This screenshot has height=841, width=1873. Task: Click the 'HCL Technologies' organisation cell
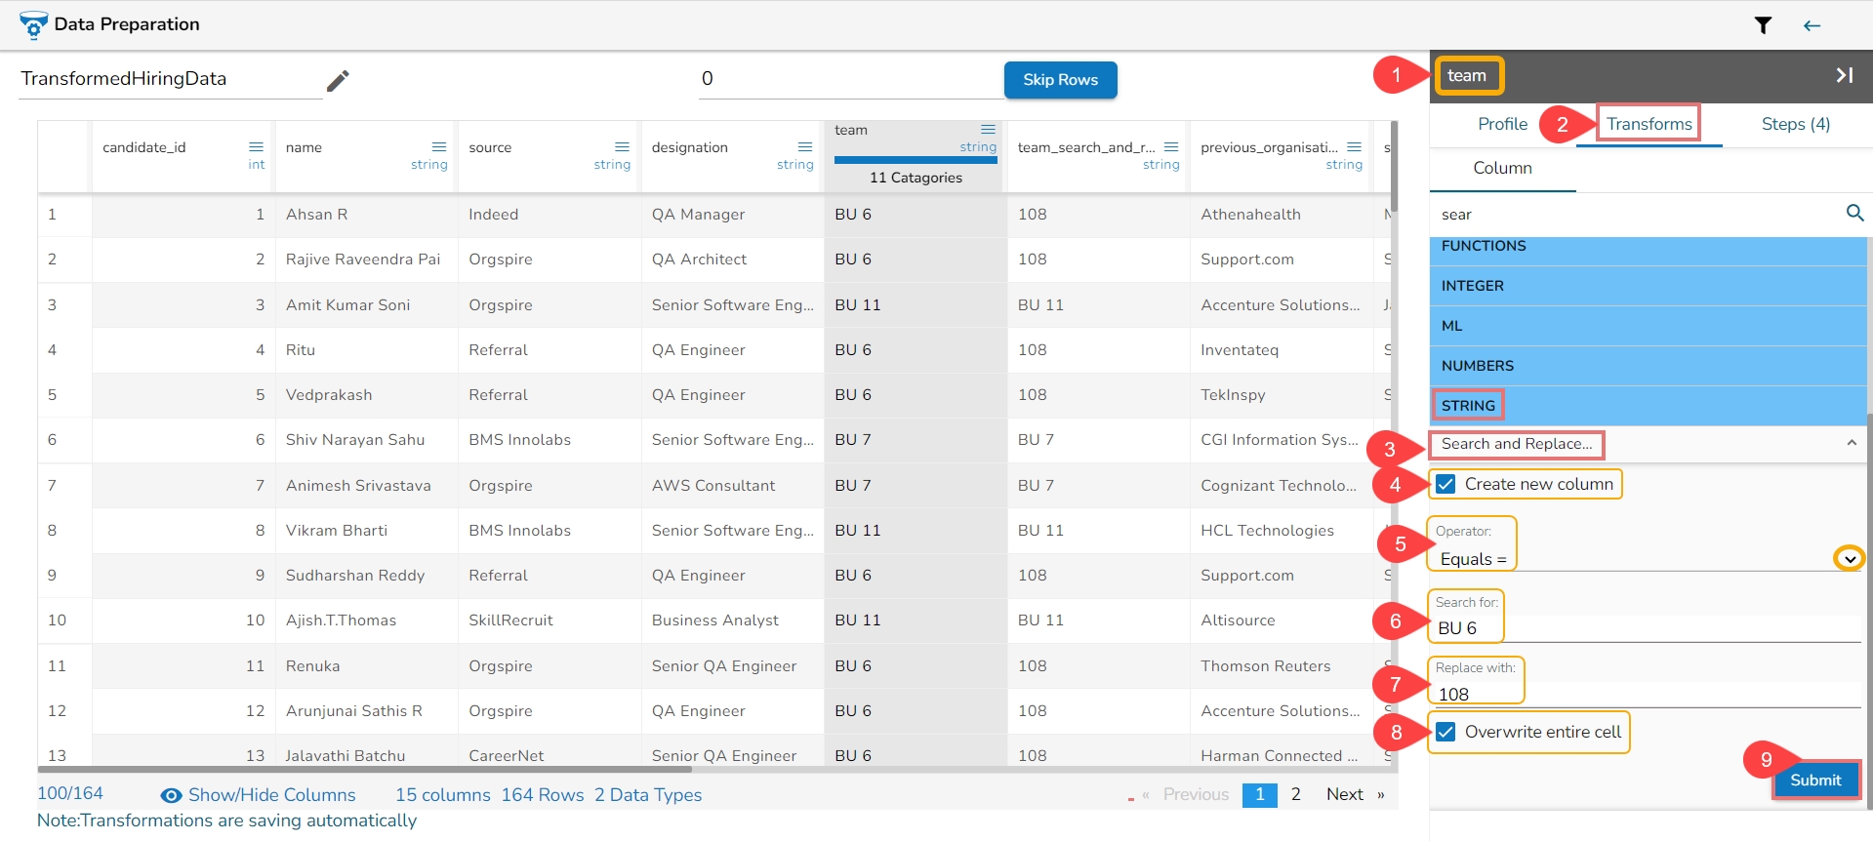coord(1267,531)
